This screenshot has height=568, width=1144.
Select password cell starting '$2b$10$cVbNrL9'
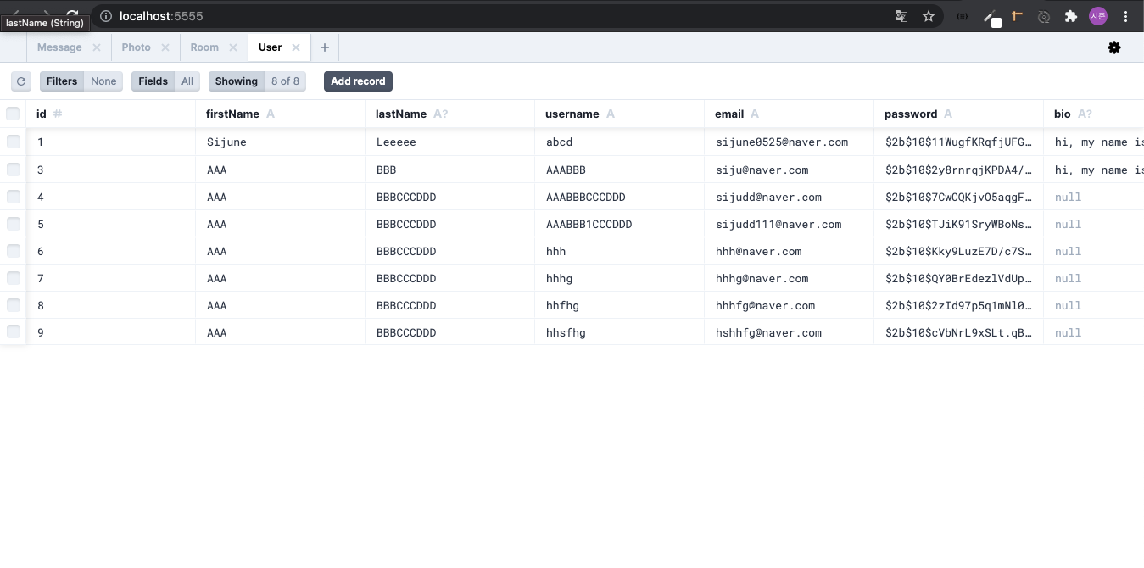(959, 332)
